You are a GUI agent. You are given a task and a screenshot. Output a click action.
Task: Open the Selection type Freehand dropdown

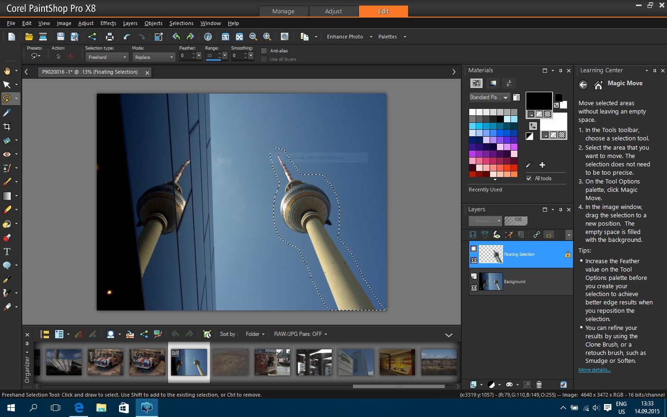click(x=107, y=57)
